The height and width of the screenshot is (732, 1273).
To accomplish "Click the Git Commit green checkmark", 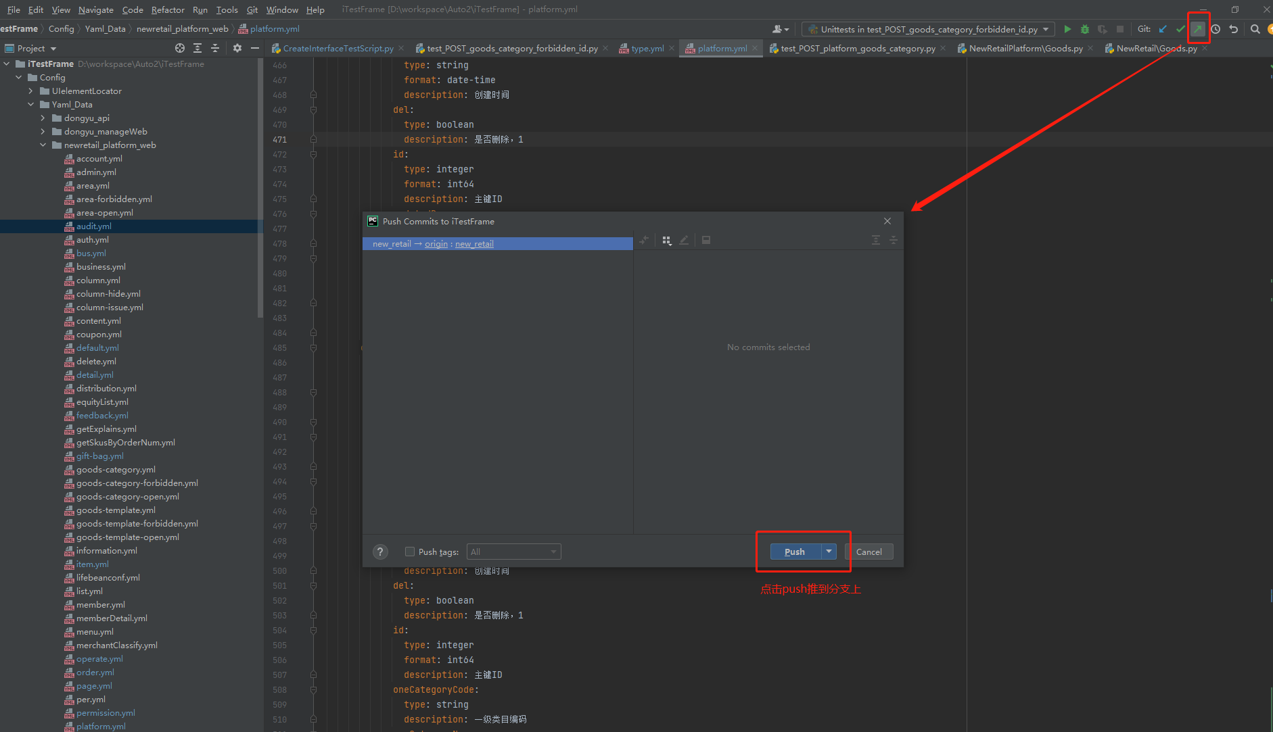I will click(1180, 29).
